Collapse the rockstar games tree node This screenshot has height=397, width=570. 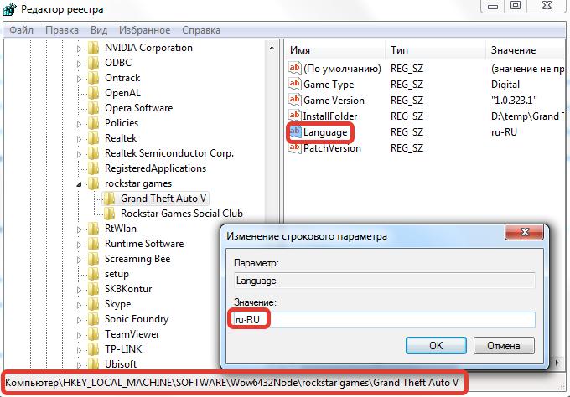click(80, 183)
